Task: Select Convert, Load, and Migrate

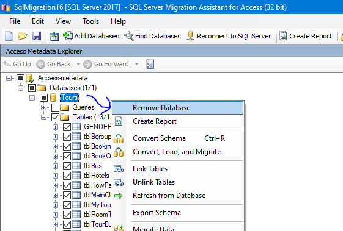Action: point(178,152)
